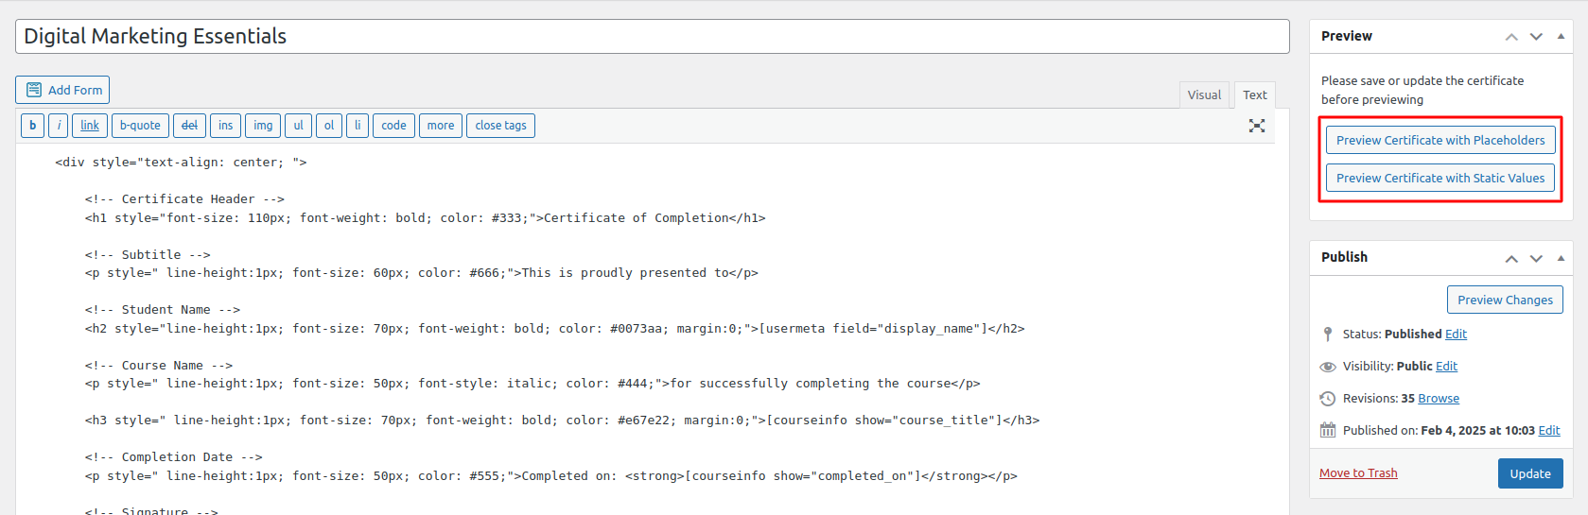
Task: Edit the post Status link
Action: pos(1456,334)
